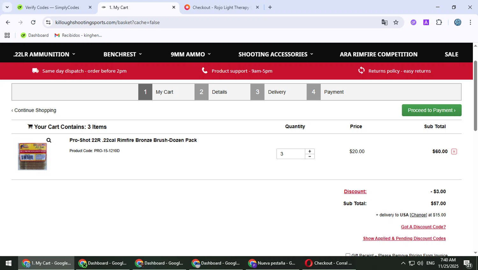The height and width of the screenshot is (270, 478).
Task: Bookmark this page with the star
Action: click(396, 22)
